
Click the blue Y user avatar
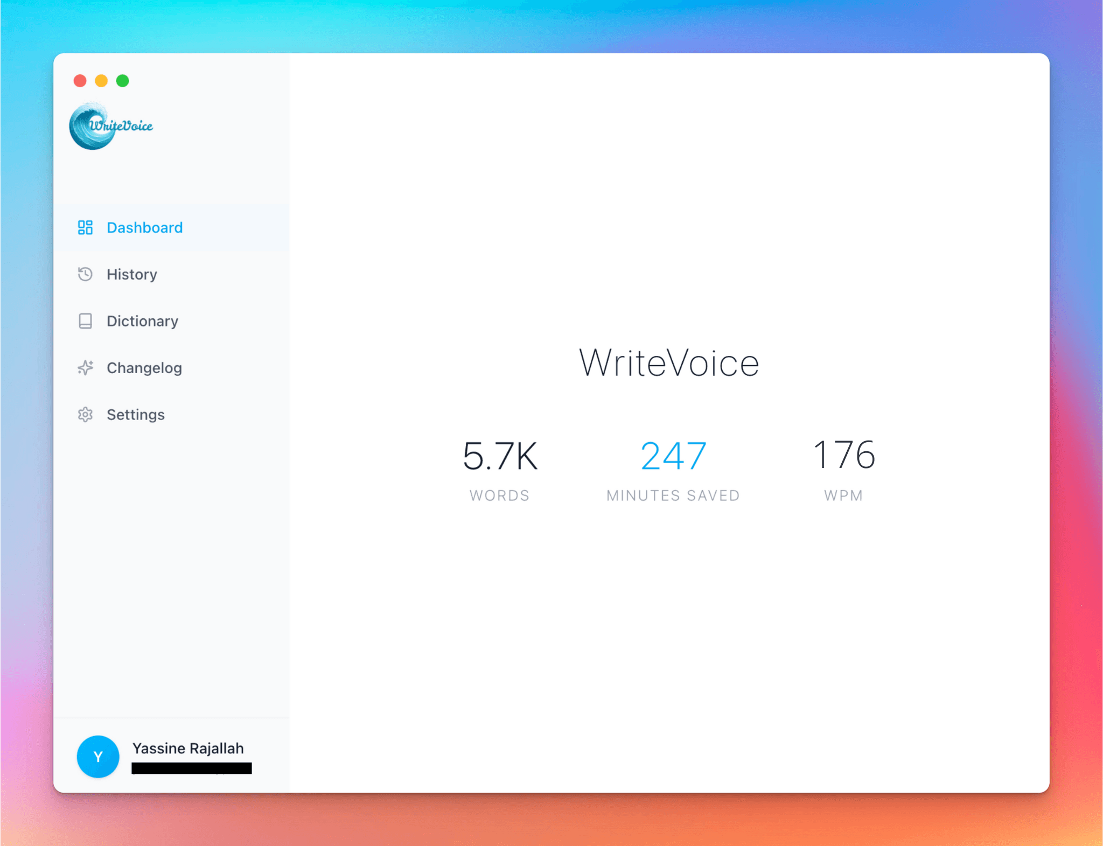(x=98, y=757)
